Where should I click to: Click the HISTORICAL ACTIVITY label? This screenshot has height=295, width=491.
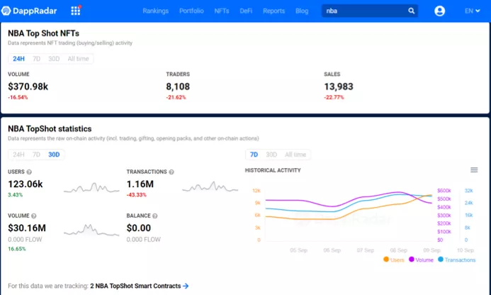(x=273, y=170)
